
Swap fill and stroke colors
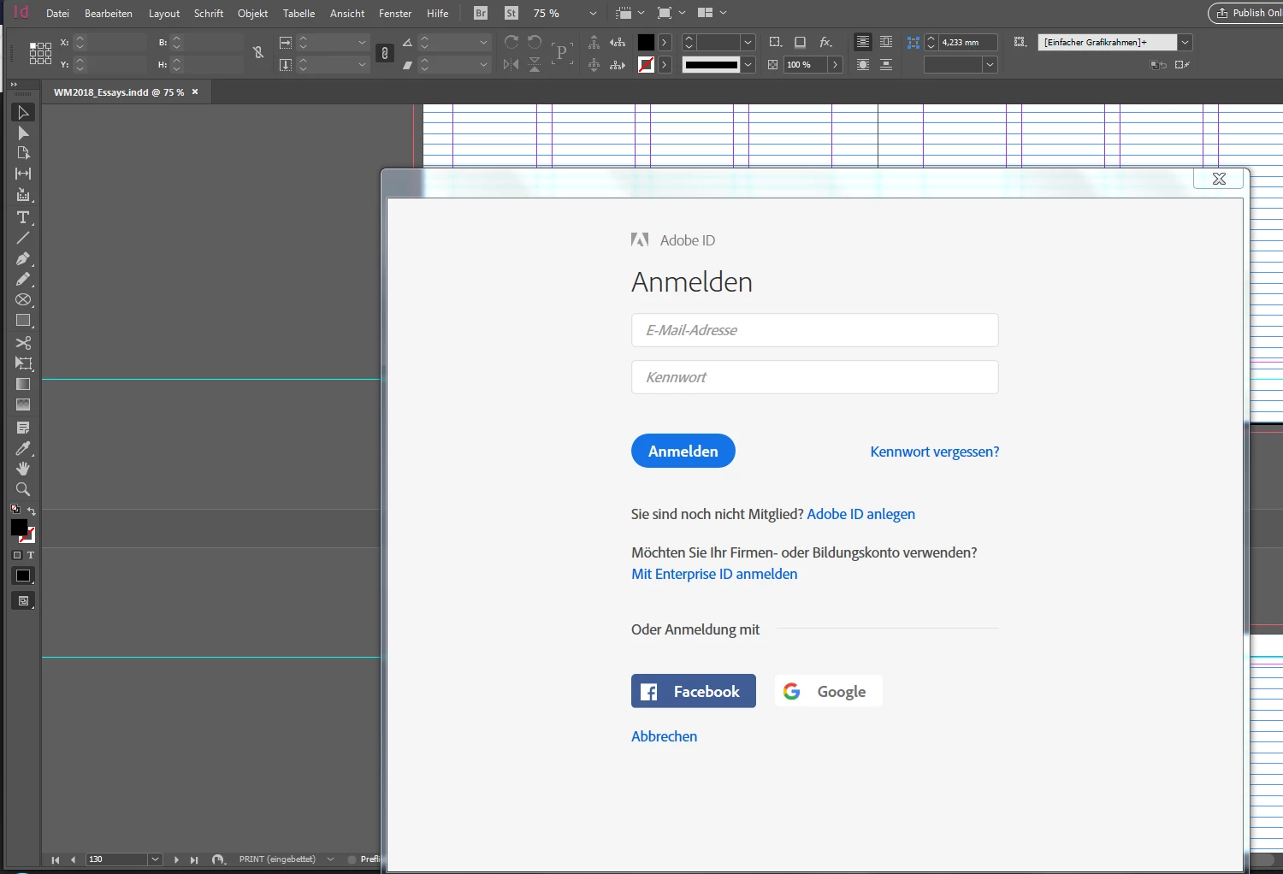(31, 511)
